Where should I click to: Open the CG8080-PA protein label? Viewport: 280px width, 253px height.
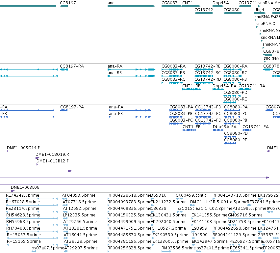tap(236, 107)
